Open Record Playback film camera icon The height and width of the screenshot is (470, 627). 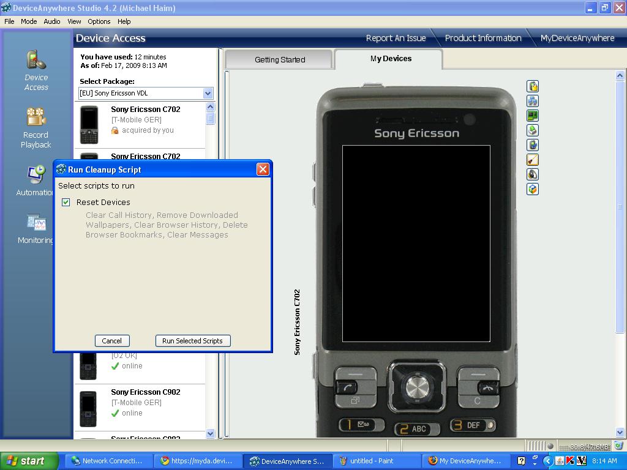tap(36, 118)
